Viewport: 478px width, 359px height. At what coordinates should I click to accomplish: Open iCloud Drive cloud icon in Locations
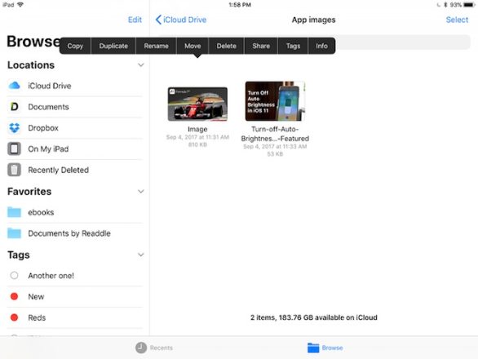point(15,86)
